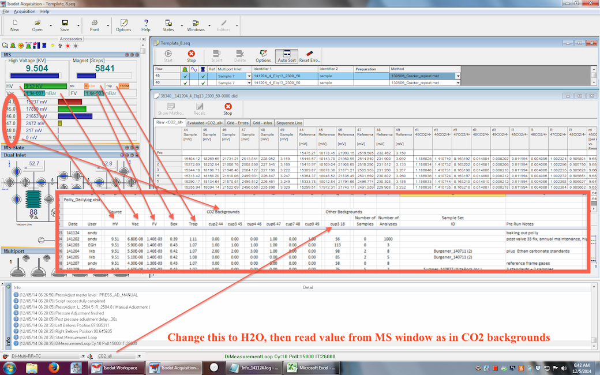Click the yellow lightning icon in Accessories
The width and height of the screenshot is (600, 375).
click(x=52, y=46)
